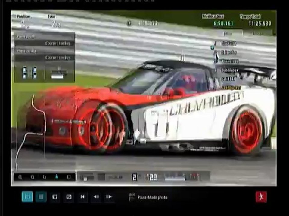Click the rev counter bar beside the speed
The height and width of the screenshot is (216, 289).
click(x=182, y=177)
